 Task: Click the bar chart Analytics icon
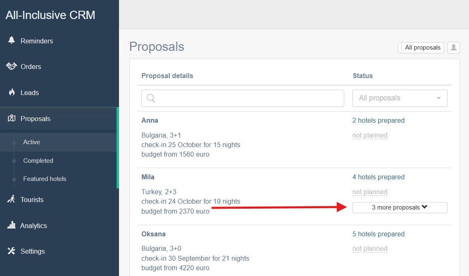click(12, 225)
